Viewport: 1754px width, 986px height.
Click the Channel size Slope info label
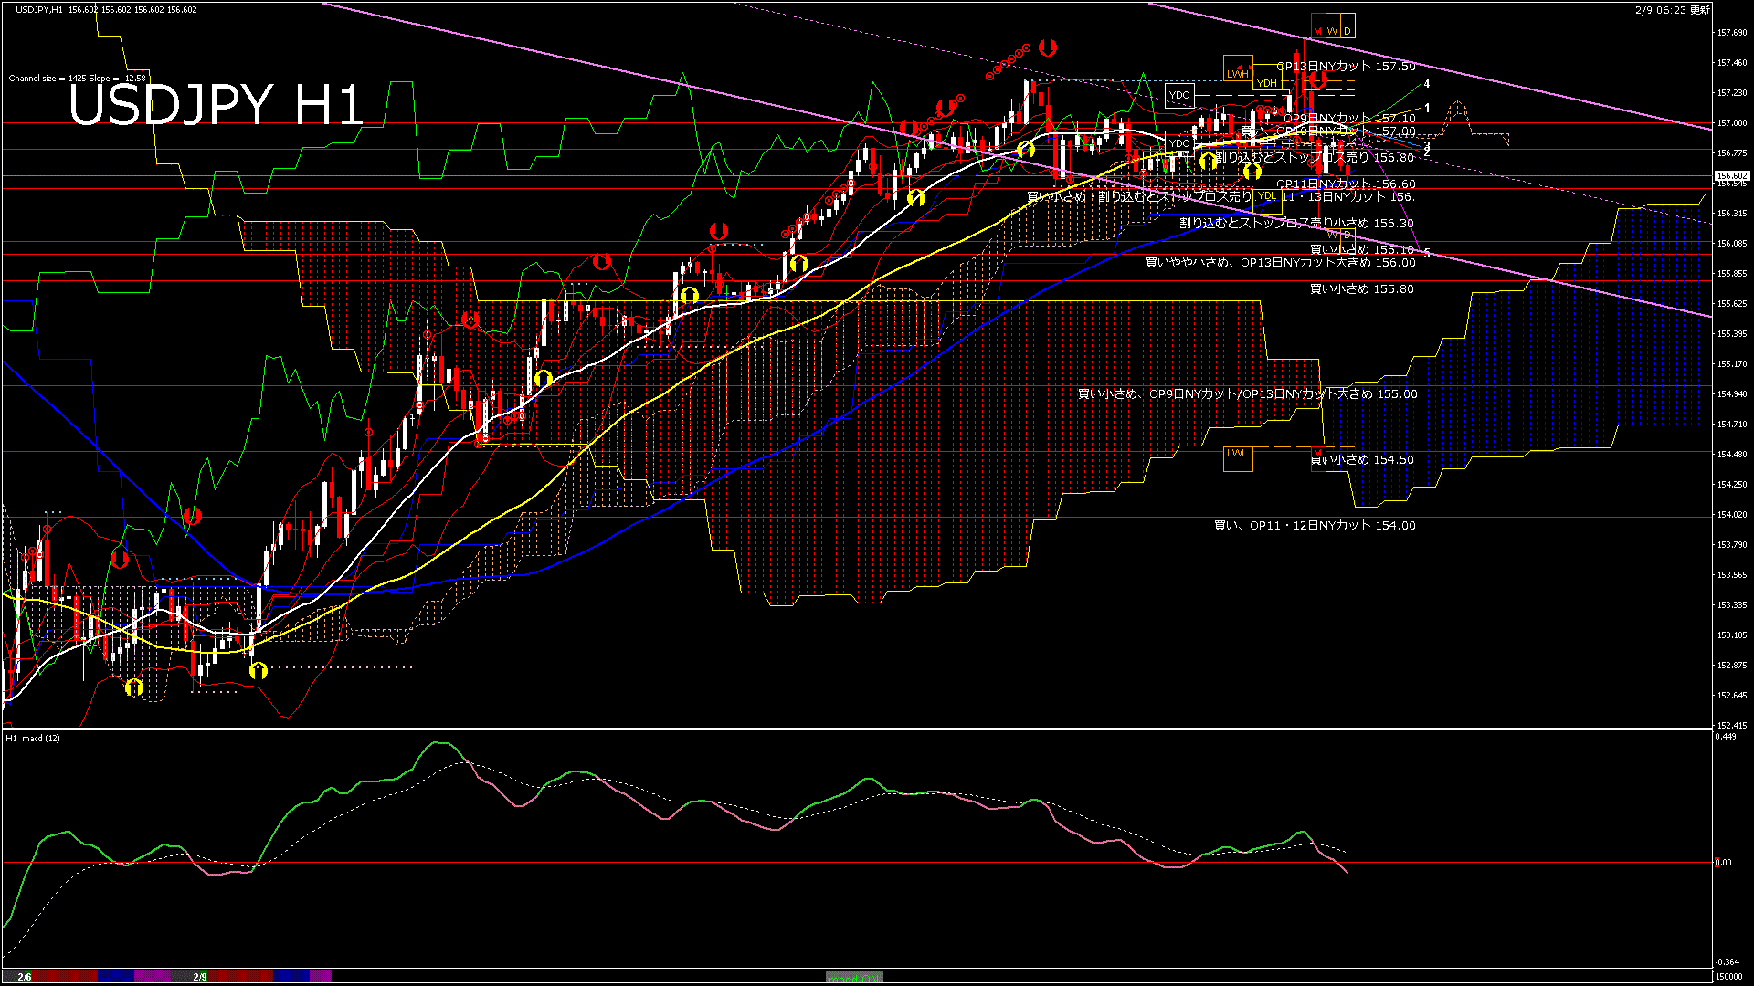coord(77,79)
